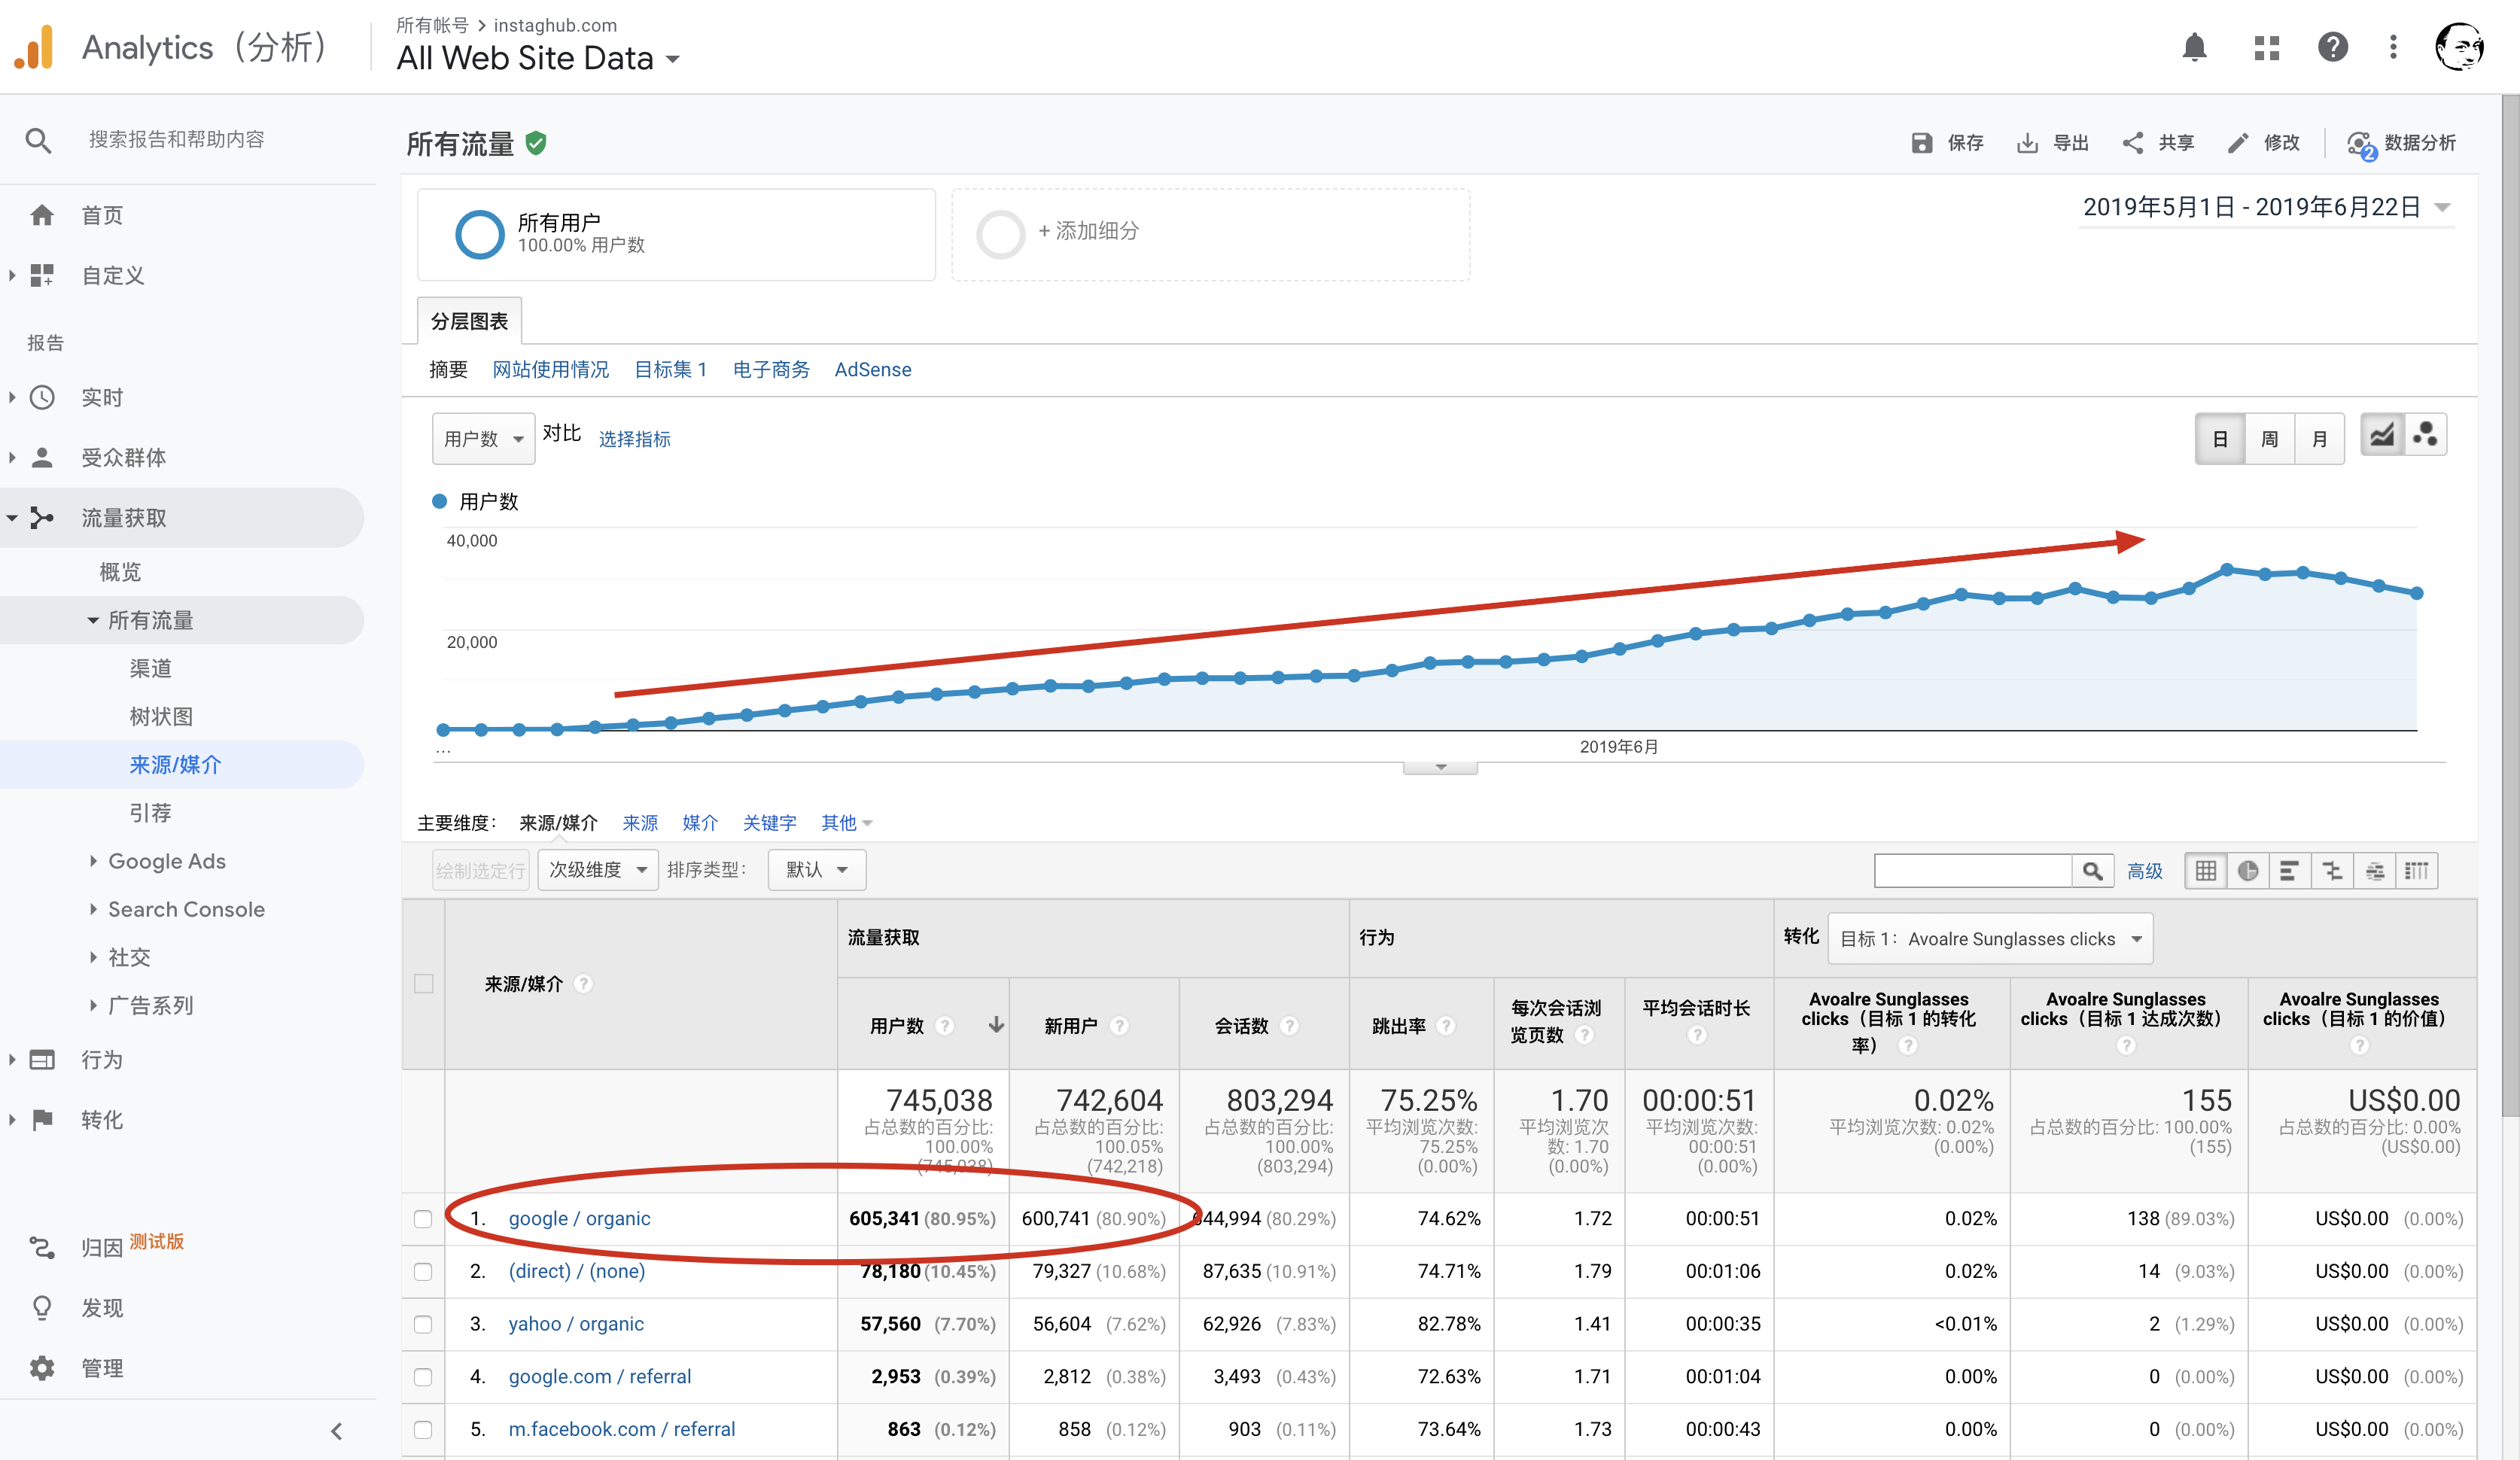Click the Advanced filter link

[x=2144, y=871]
